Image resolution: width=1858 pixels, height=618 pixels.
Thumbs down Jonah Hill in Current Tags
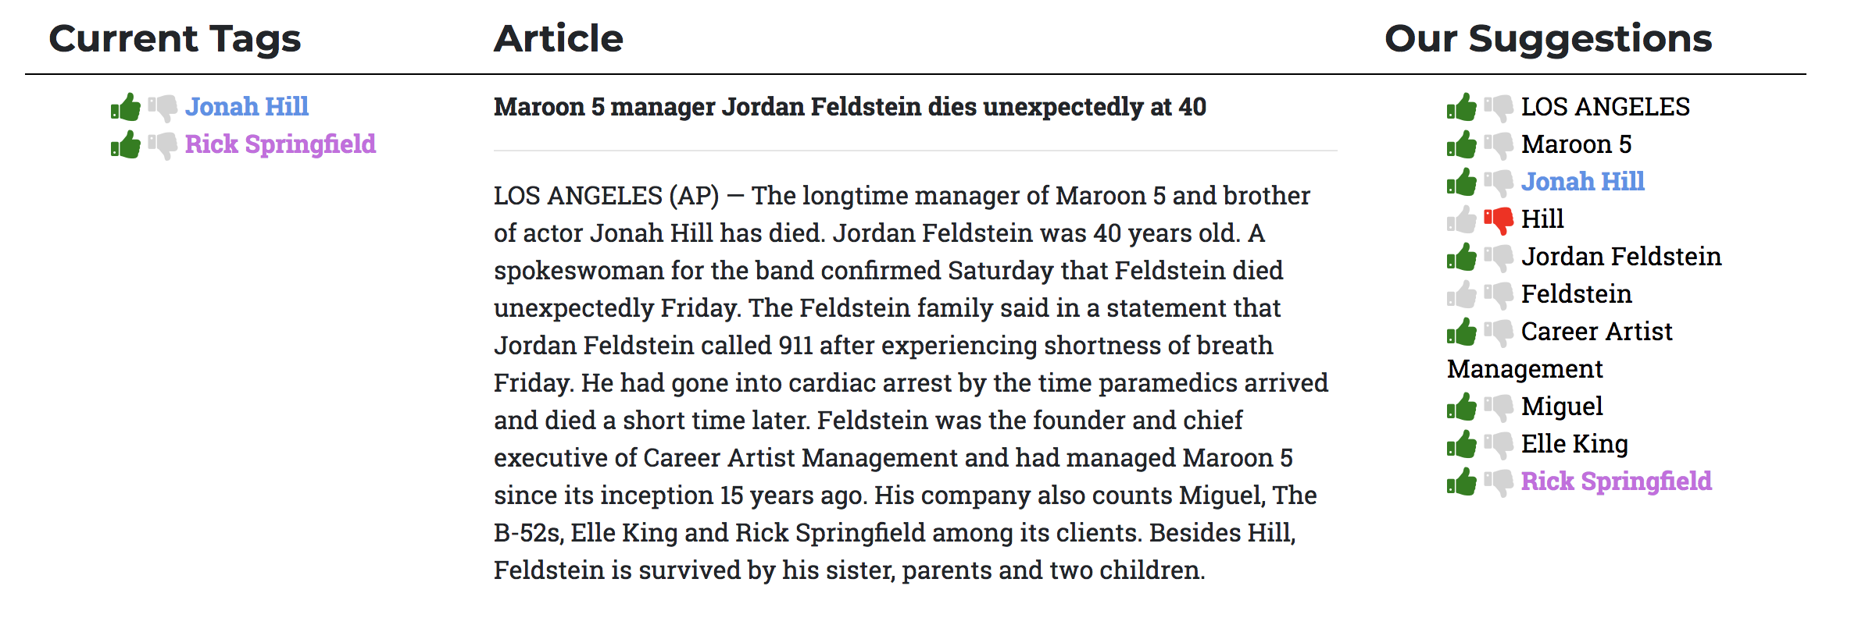coord(163,108)
